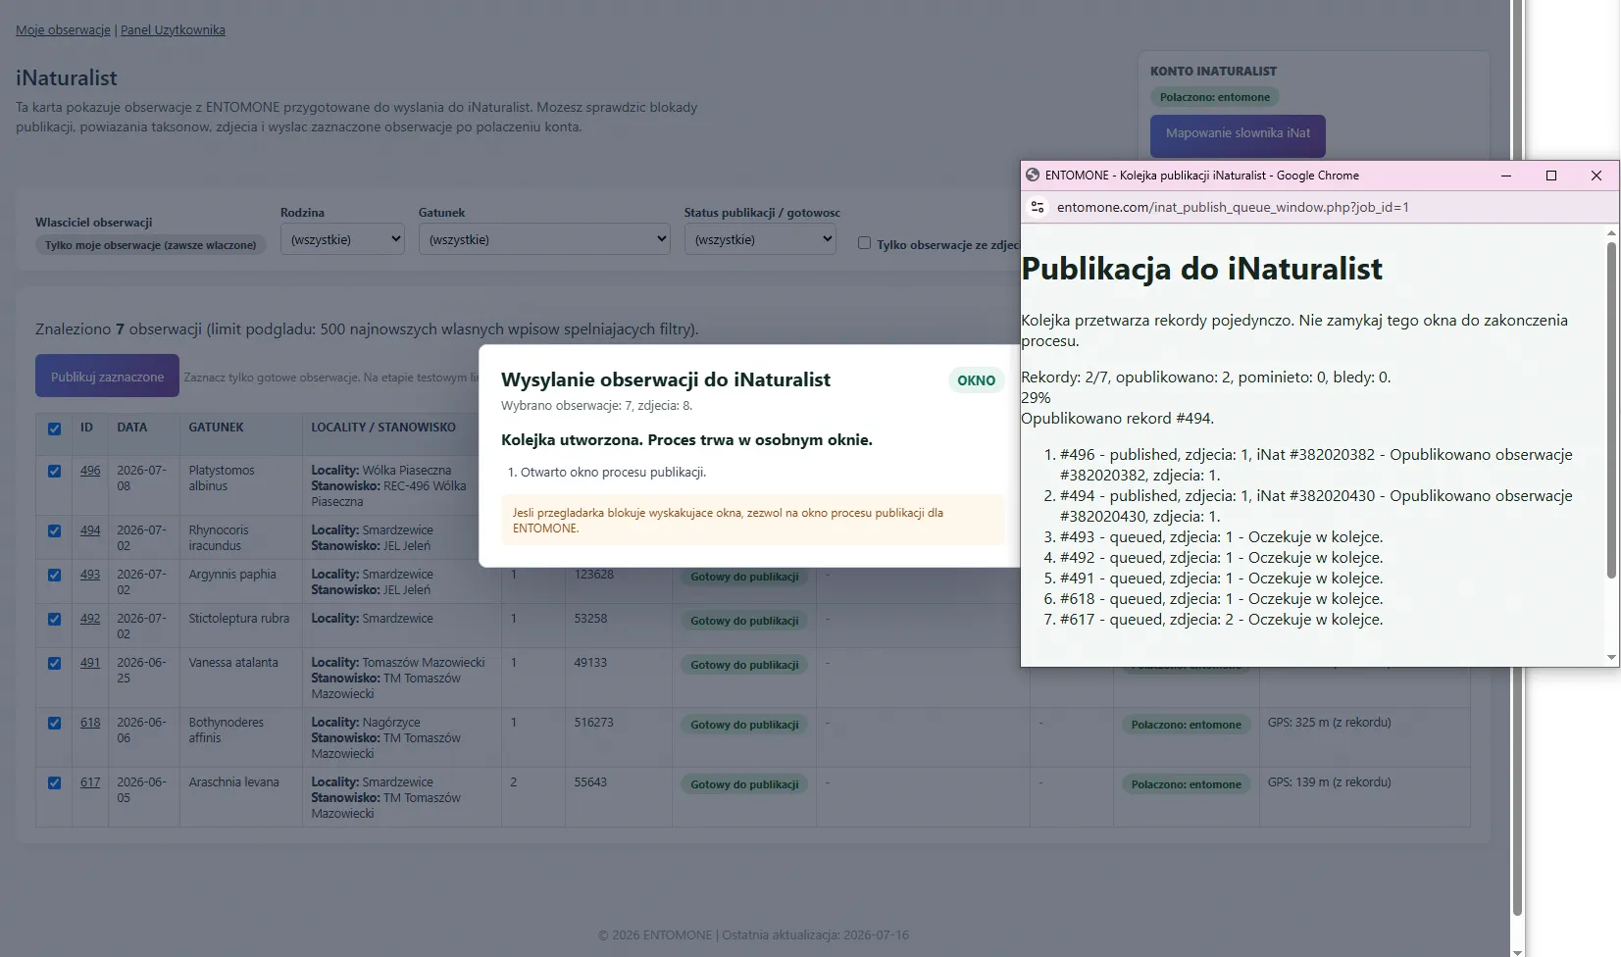Uncheck the checkbox for observation 496

coord(54,471)
